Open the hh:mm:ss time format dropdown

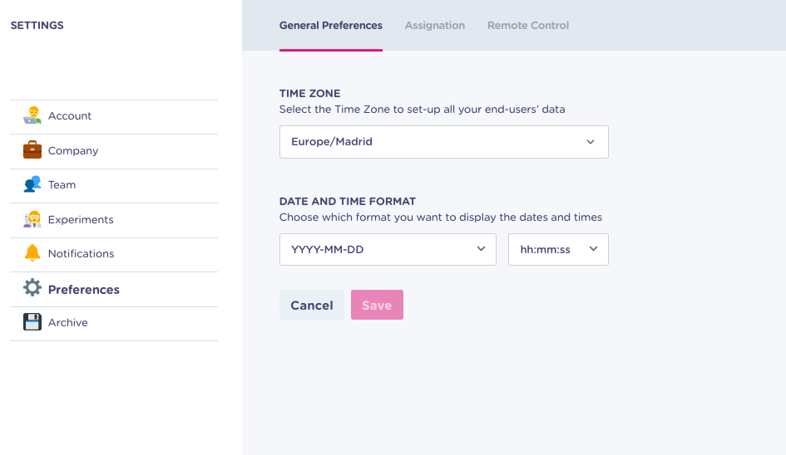click(x=558, y=249)
